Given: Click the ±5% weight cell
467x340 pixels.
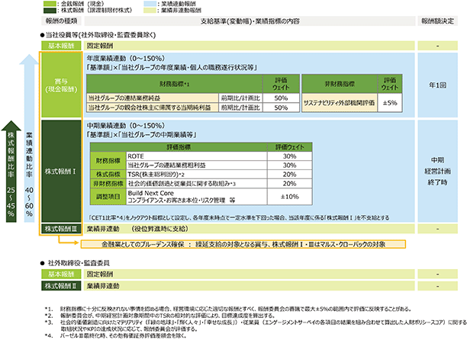Looking at the screenshot, I should pos(390,103).
